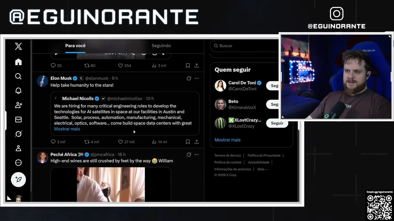Open more options on Elon Musk's post
Viewport: 394px width, 221px height.
(197, 78)
